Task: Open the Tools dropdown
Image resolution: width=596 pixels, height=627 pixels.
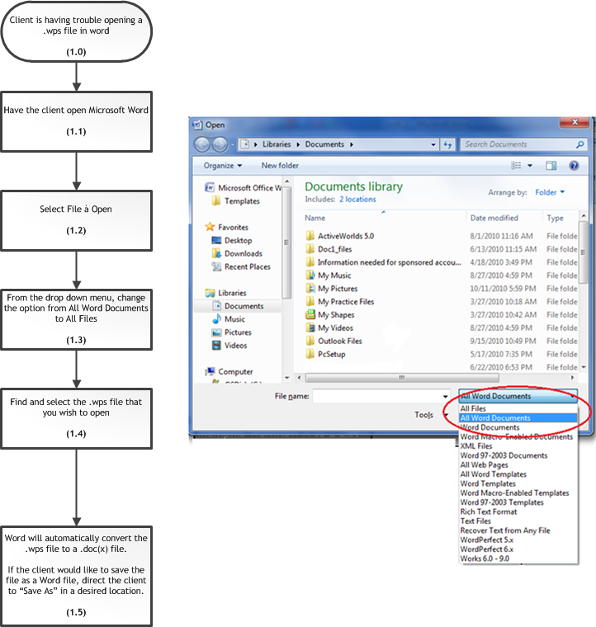Action: click(x=427, y=415)
